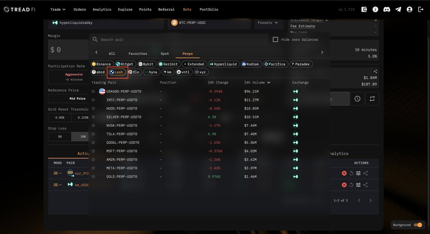430x234 pixels.
Task: Filter by Paradex exchange chip
Action: pos(301,64)
